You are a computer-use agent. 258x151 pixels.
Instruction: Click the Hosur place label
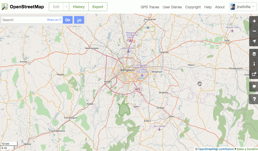171,116
